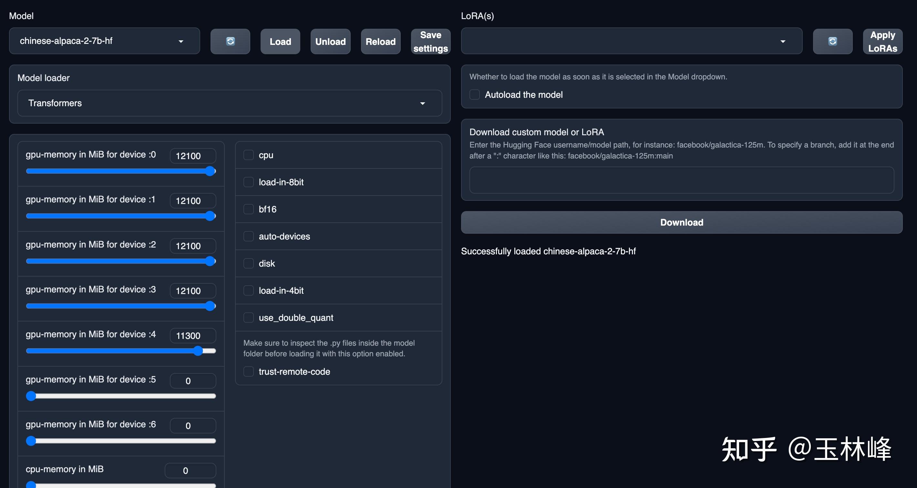Viewport: 917px width, 488px height.
Task: Click the refresh icon next to the Model dropdown
Action: point(230,41)
